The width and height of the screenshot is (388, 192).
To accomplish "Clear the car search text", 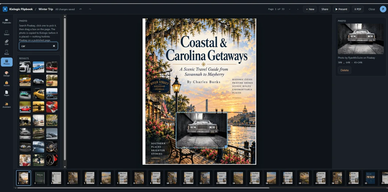I will [x=54, y=46].
